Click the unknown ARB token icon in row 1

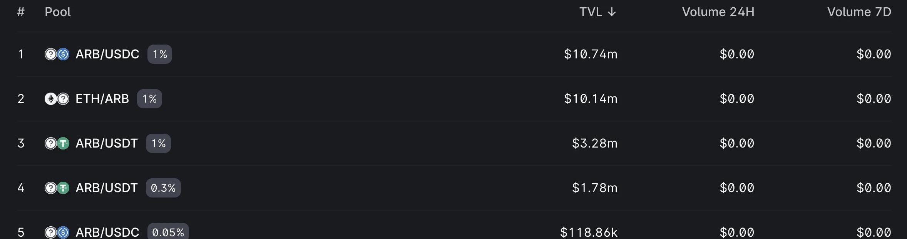pyautogui.click(x=51, y=54)
